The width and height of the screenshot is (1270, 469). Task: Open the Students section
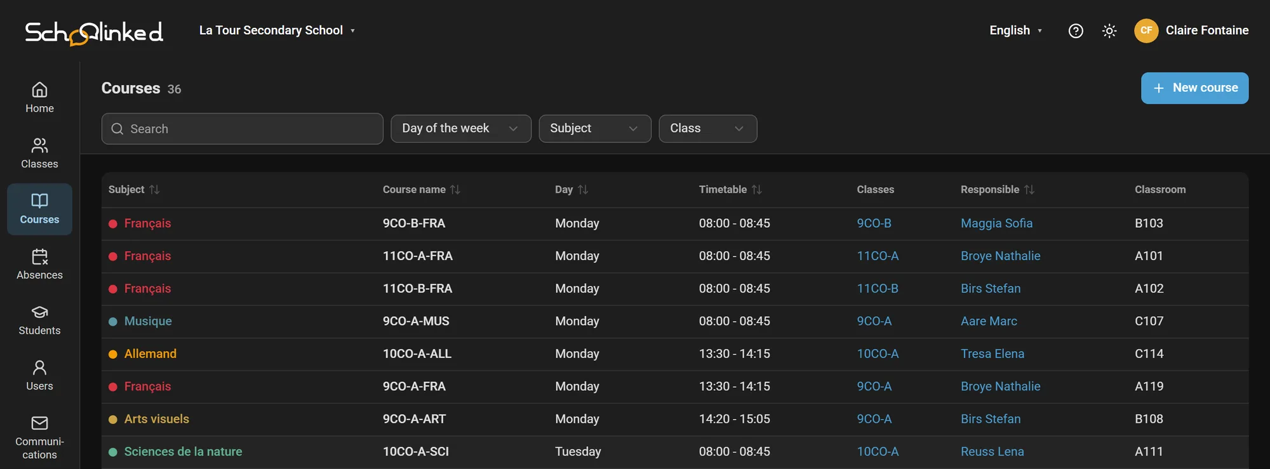39,320
